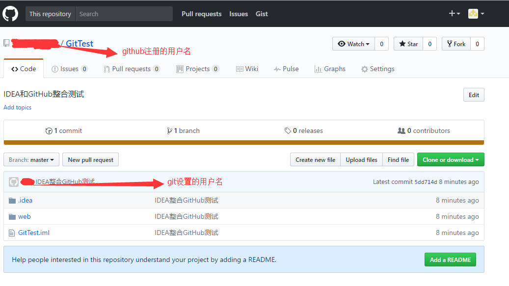Screen dimensions: 509x286
Task: Open the latest commit 5dd714d
Action: [x=426, y=182]
